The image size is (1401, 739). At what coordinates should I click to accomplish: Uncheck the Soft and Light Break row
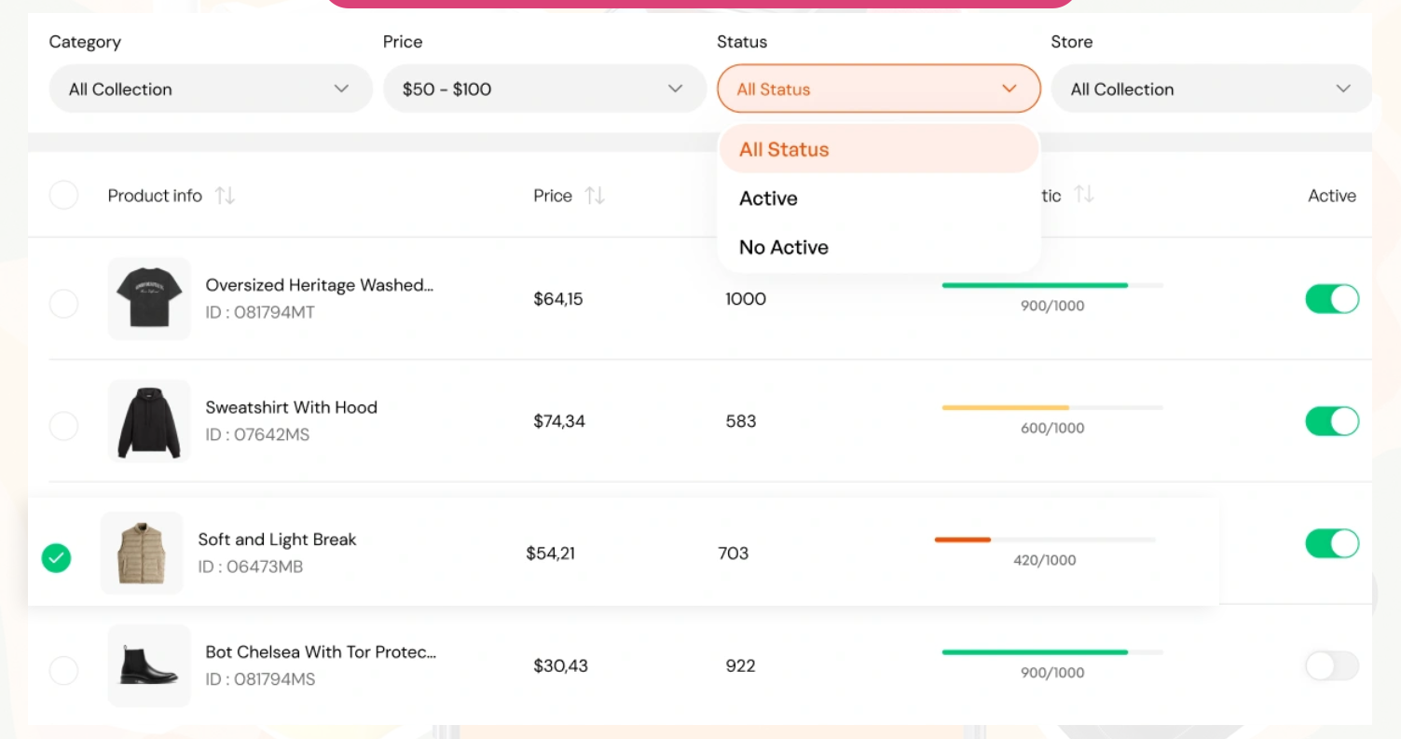click(x=56, y=558)
